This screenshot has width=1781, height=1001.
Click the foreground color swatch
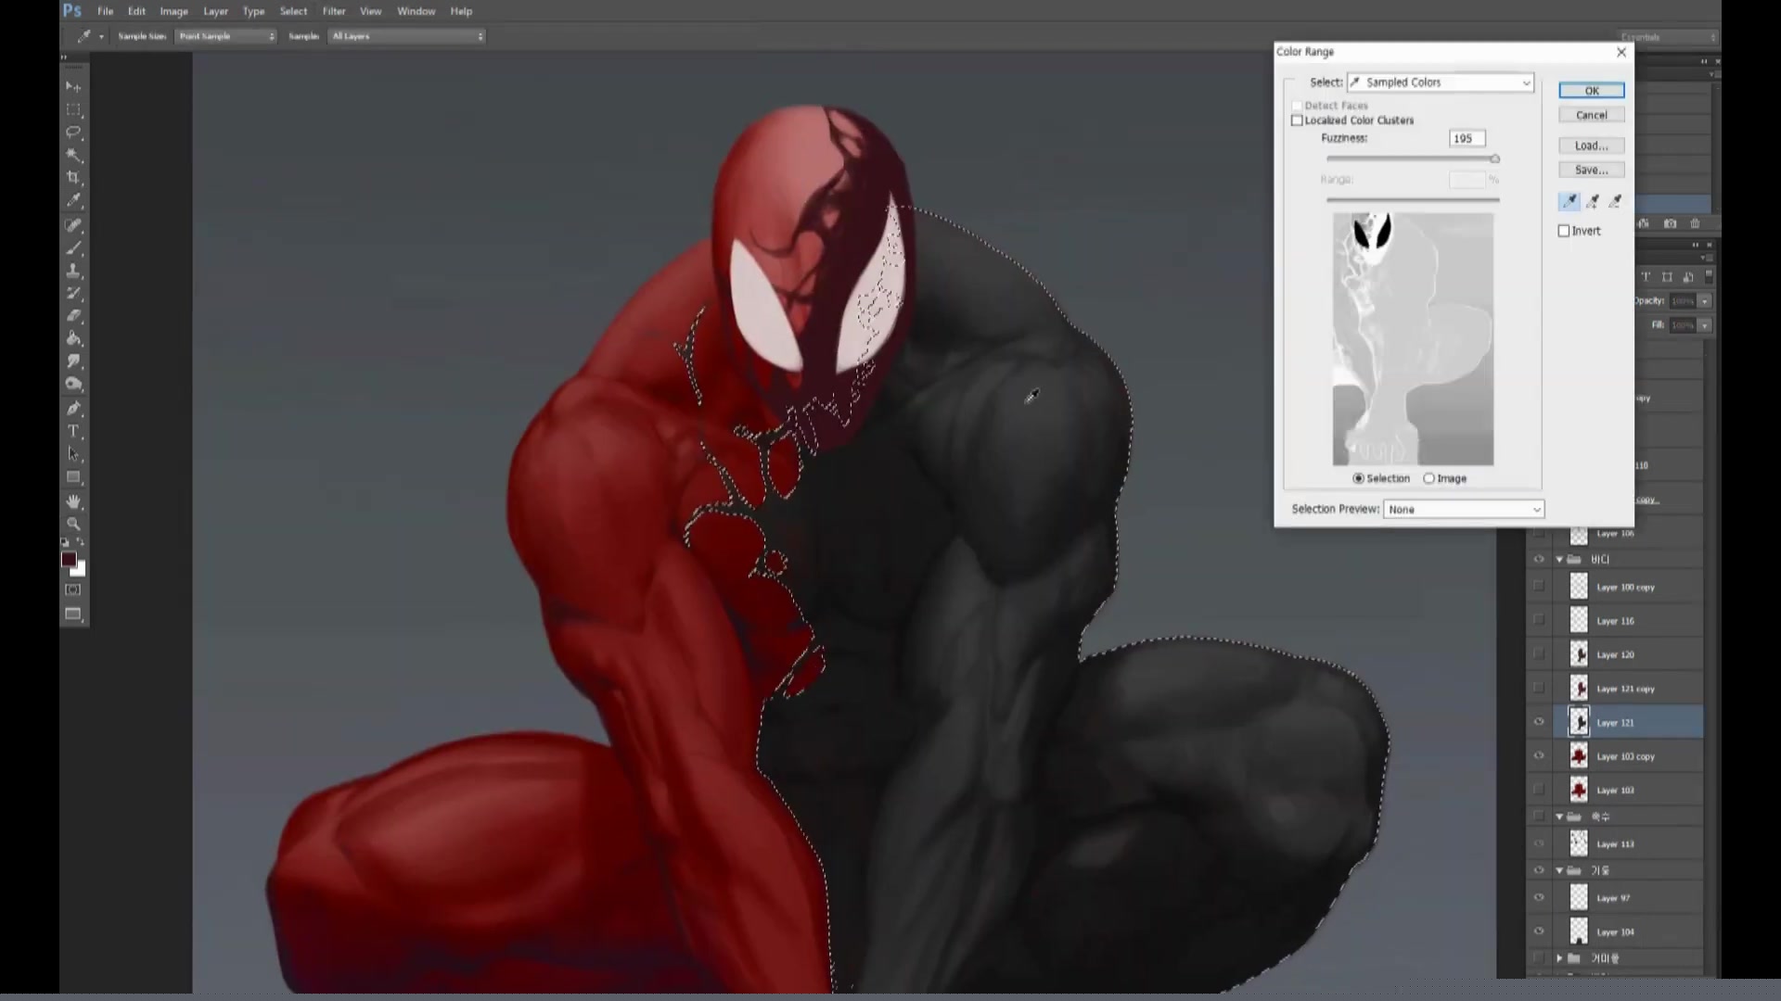(69, 559)
